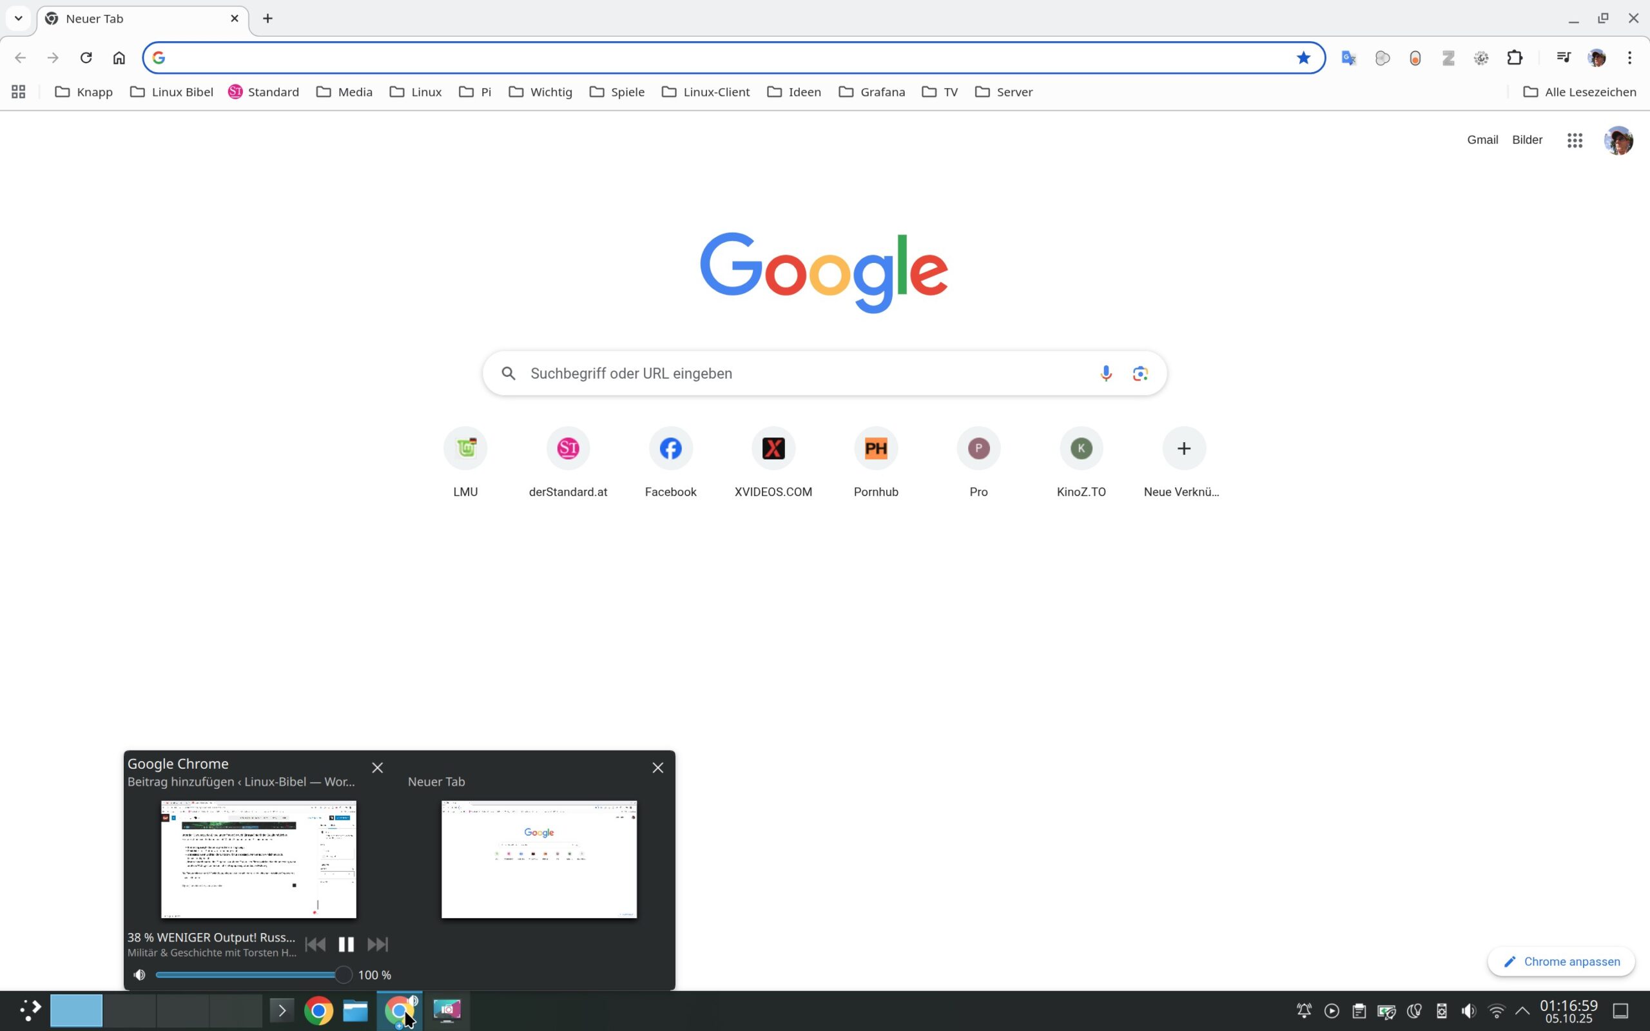Image resolution: width=1650 pixels, height=1031 pixels.
Task: Open a new tab with plus button
Action: (268, 19)
